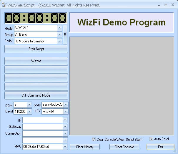Expand the COM port dropdown arrow
Screen dimensions: 178x154
click(29, 105)
